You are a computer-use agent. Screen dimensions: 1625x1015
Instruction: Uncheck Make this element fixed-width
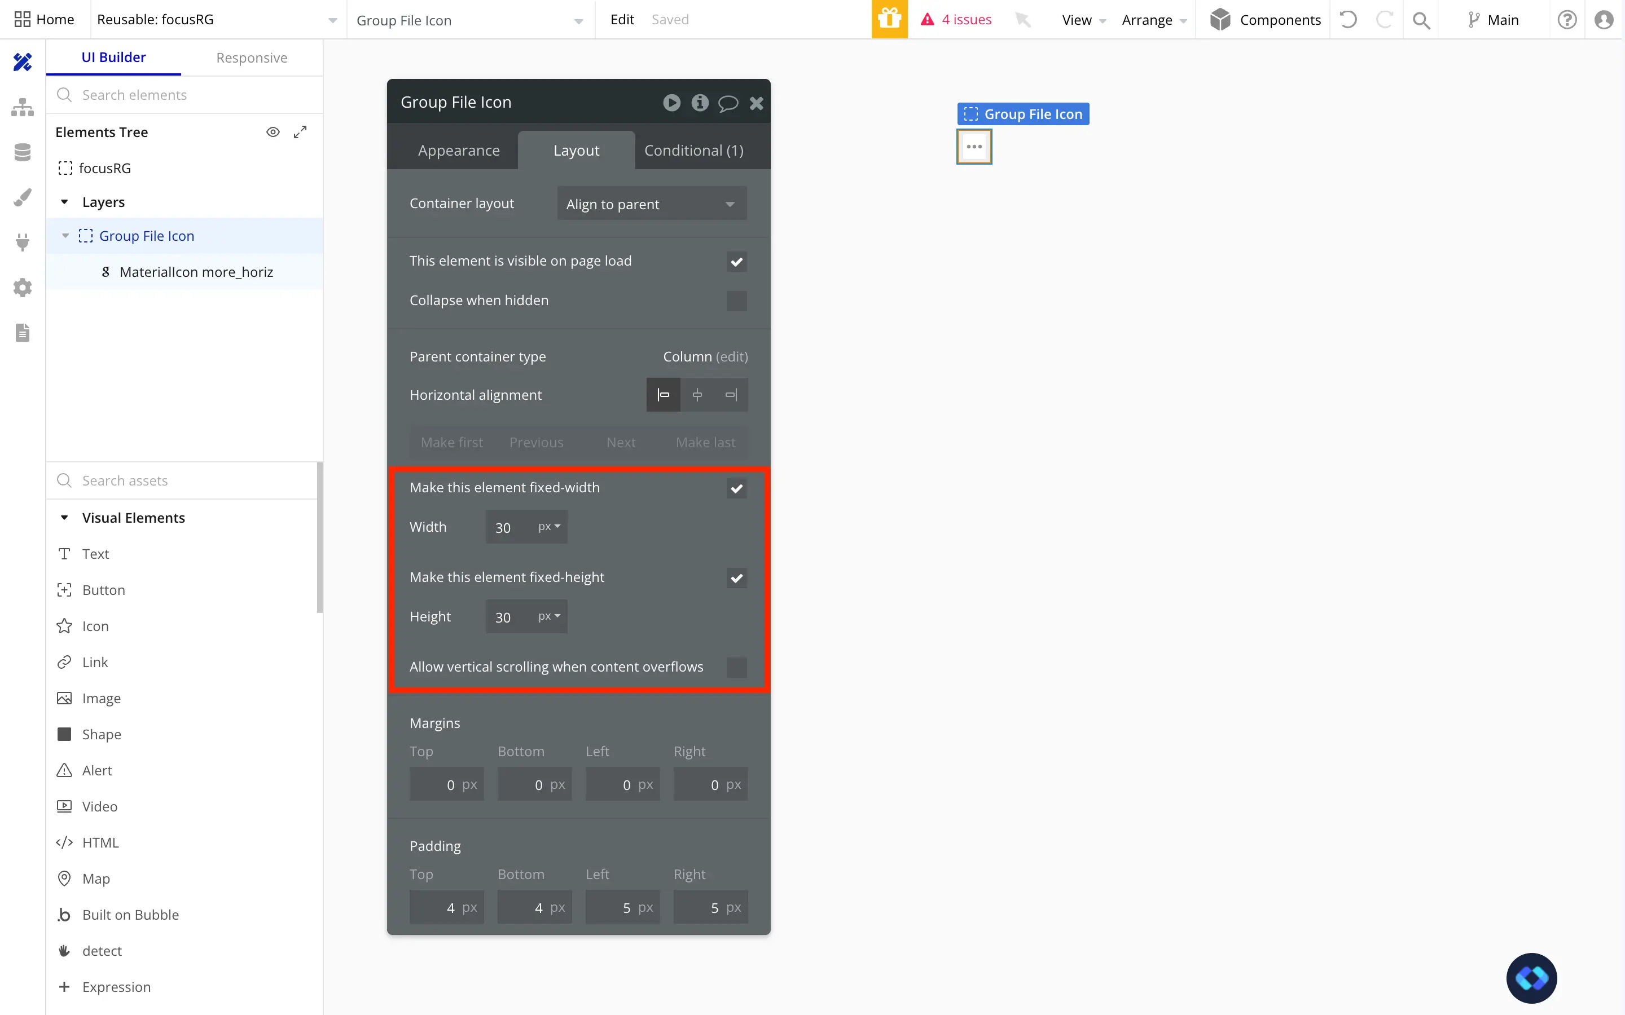[736, 488]
